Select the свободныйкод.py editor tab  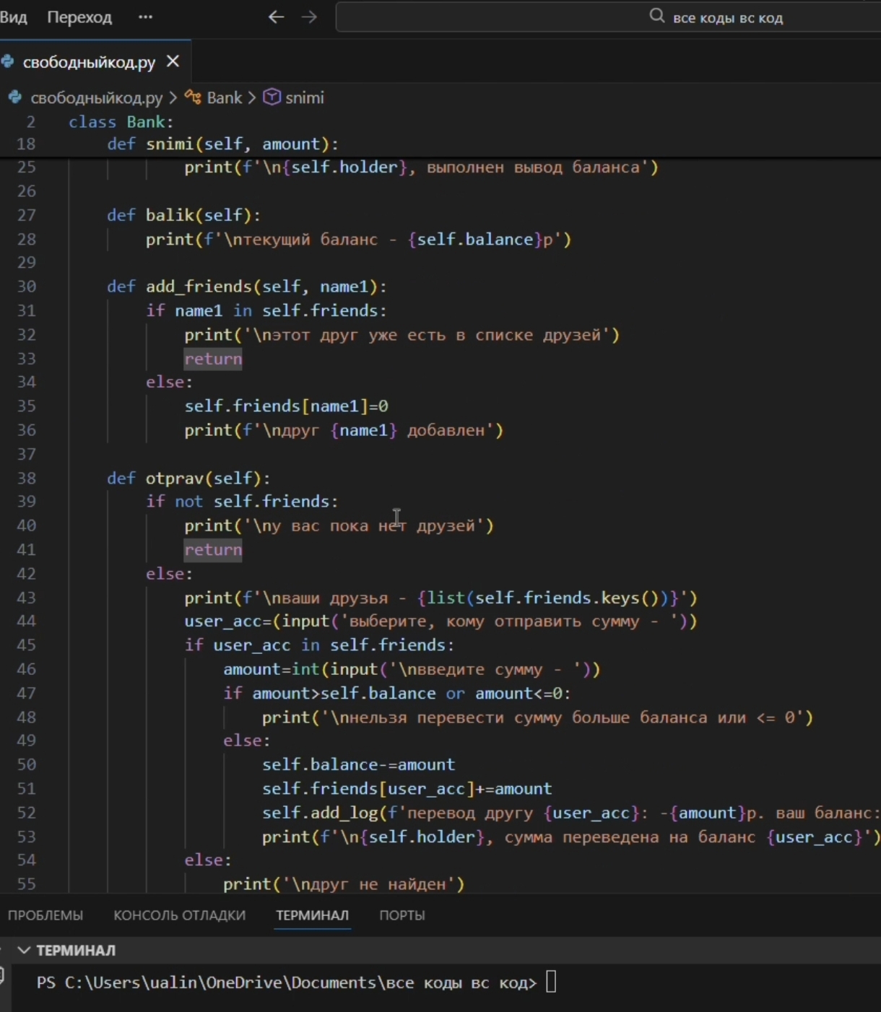pyautogui.click(x=88, y=62)
